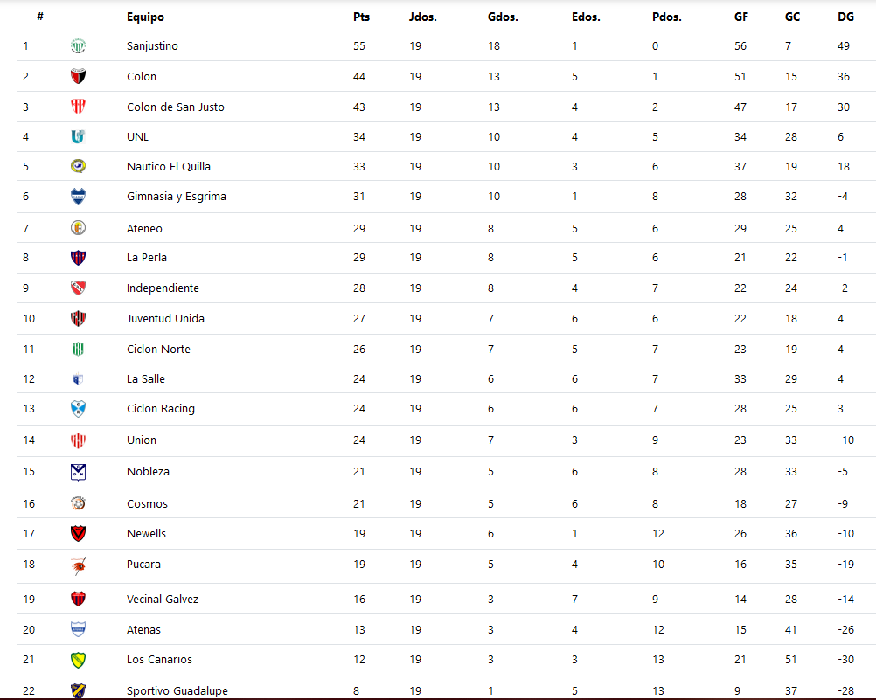Sort table by Pts column header

coord(361,17)
